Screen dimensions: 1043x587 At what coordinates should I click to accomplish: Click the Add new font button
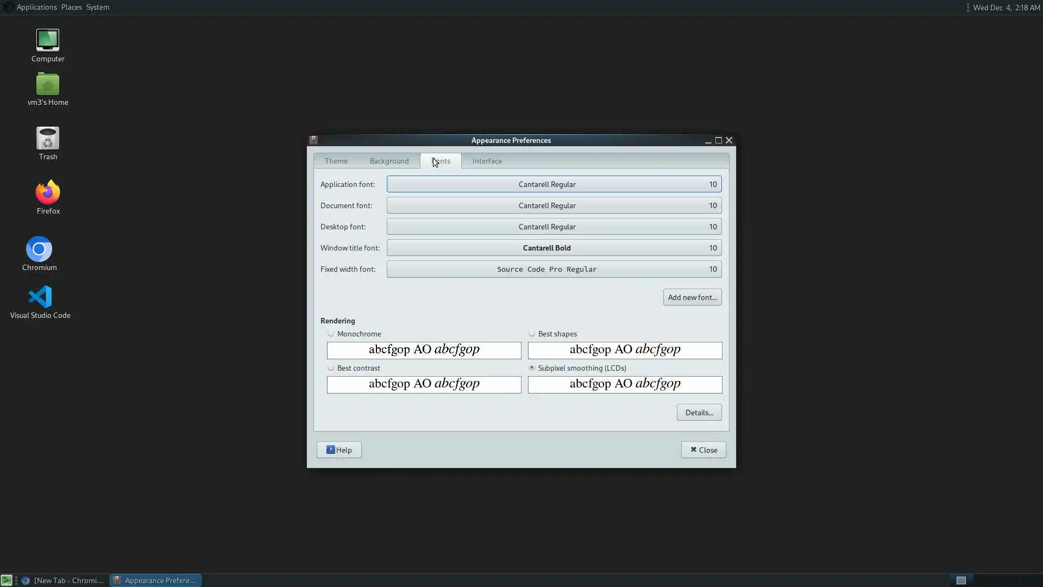click(x=692, y=297)
